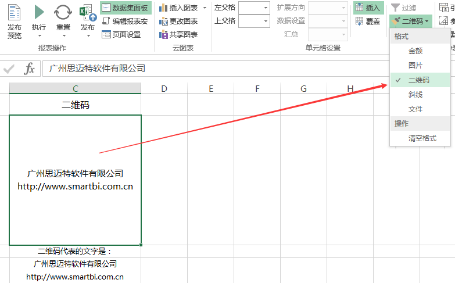Viewport: 455px width, 283px height.
Task: Click 更改图表 change chart
Action: pyautogui.click(x=179, y=21)
